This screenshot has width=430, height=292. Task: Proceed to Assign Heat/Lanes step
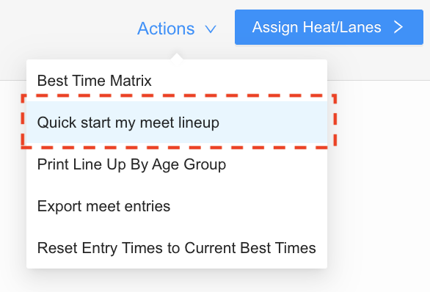329,27
